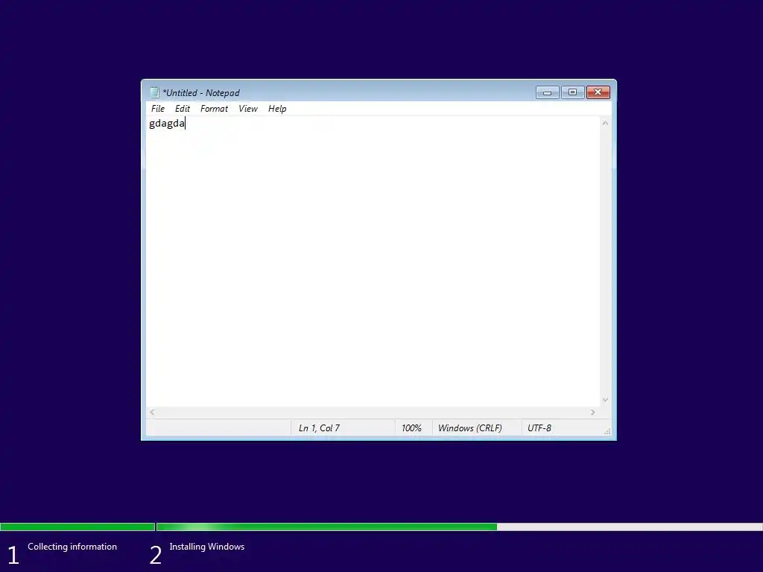Click the Collecting information progress bar

(77, 527)
